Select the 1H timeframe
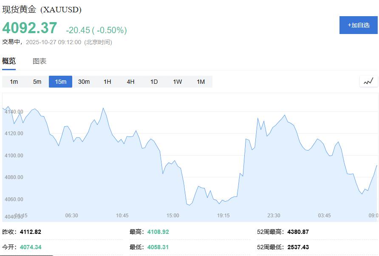The image size is (379, 256). click(x=107, y=81)
